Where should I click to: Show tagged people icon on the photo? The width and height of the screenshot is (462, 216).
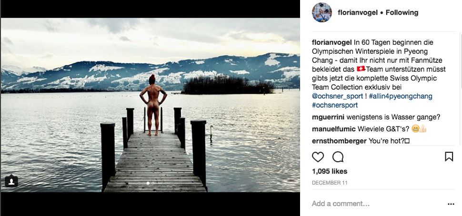11,181
